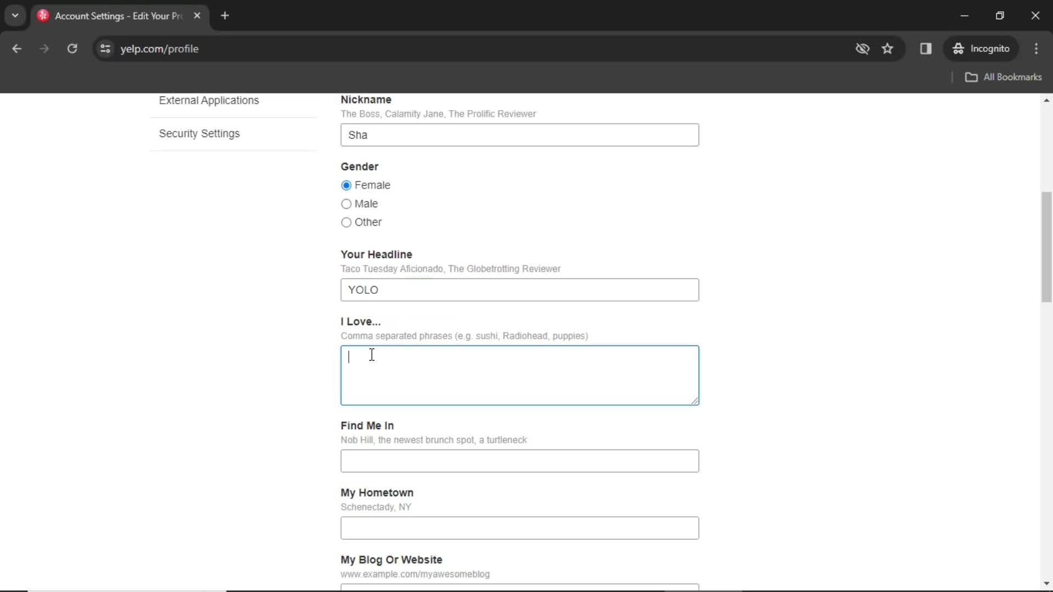Screen dimensions: 1053x592
Task: Click the Incognito mode icon
Action: [x=958, y=48]
